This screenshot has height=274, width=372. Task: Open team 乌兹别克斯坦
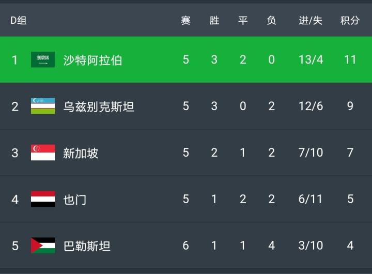[99, 106]
